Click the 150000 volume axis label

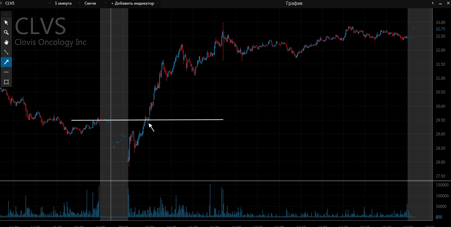(x=442, y=185)
